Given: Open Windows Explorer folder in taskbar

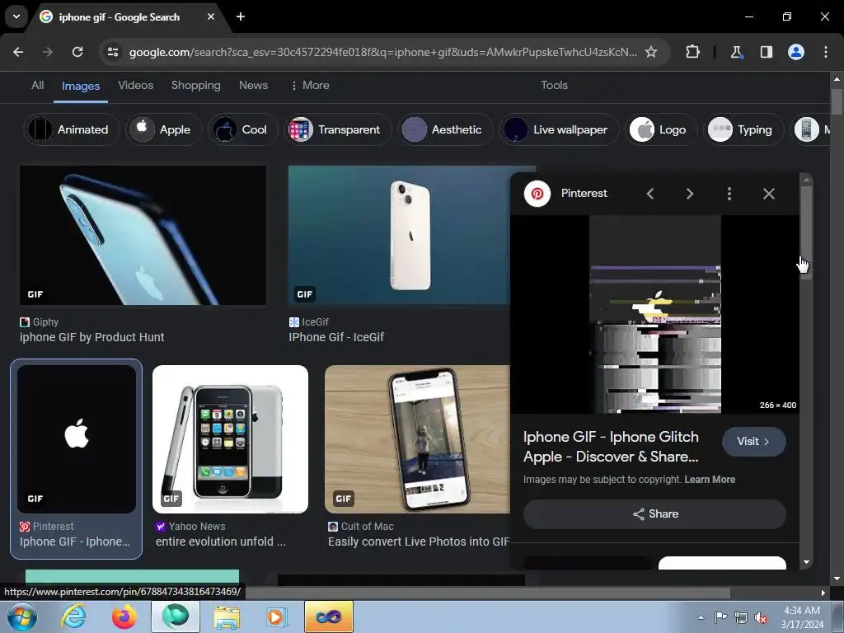Looking at the screenshot, I should pyautogui.click(x=227, y=617).
